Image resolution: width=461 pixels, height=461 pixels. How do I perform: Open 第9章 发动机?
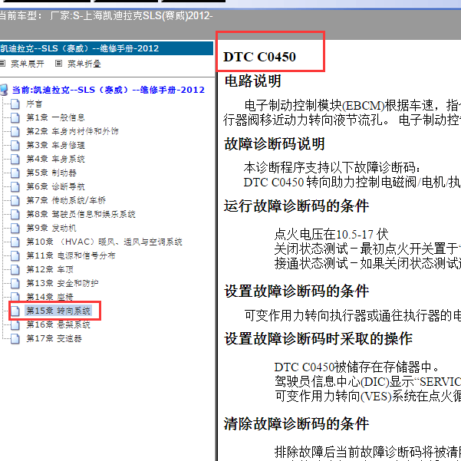tap(51, 228)
